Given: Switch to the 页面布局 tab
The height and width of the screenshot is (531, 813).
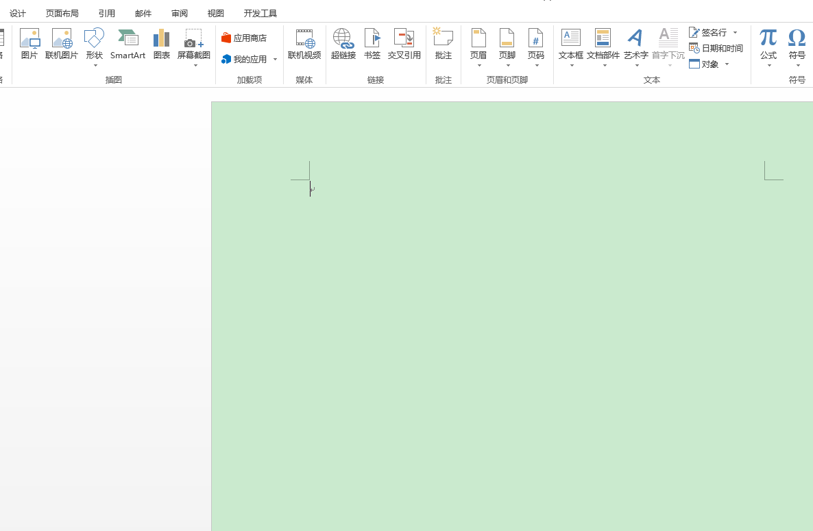Looking at the screenshot, I should [62, 13].
